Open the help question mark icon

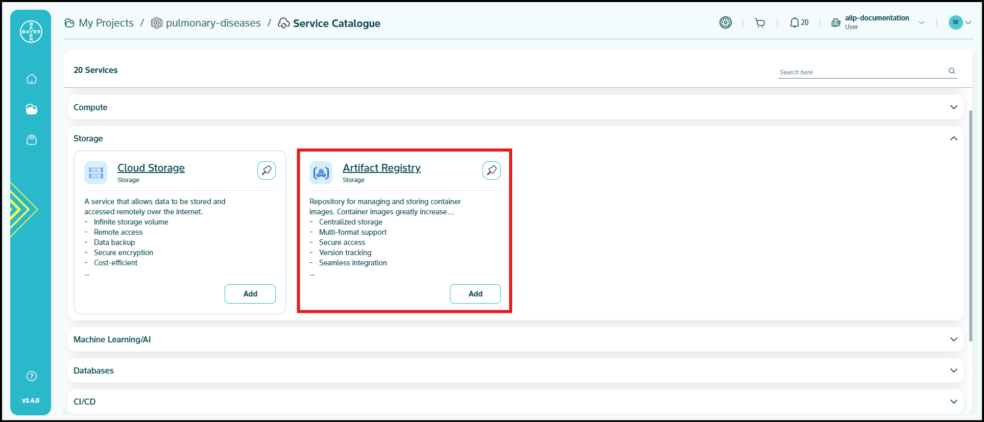point(32,376)
